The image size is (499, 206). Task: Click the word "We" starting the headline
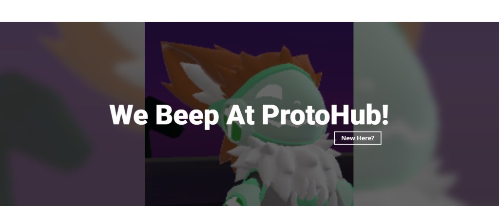coord(129,114)
